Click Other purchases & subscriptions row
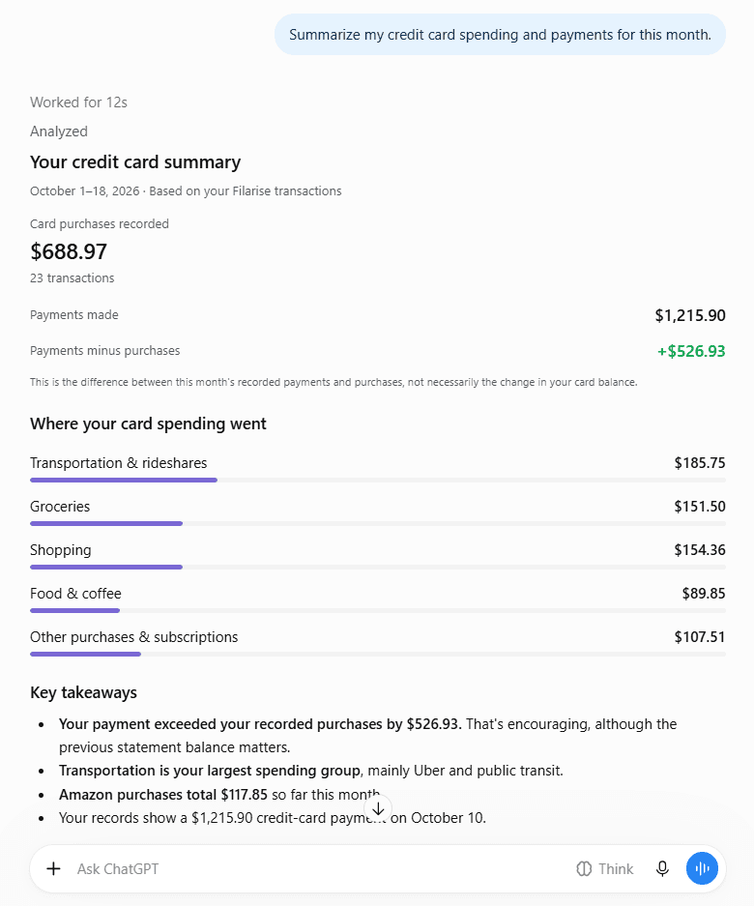 378,643
